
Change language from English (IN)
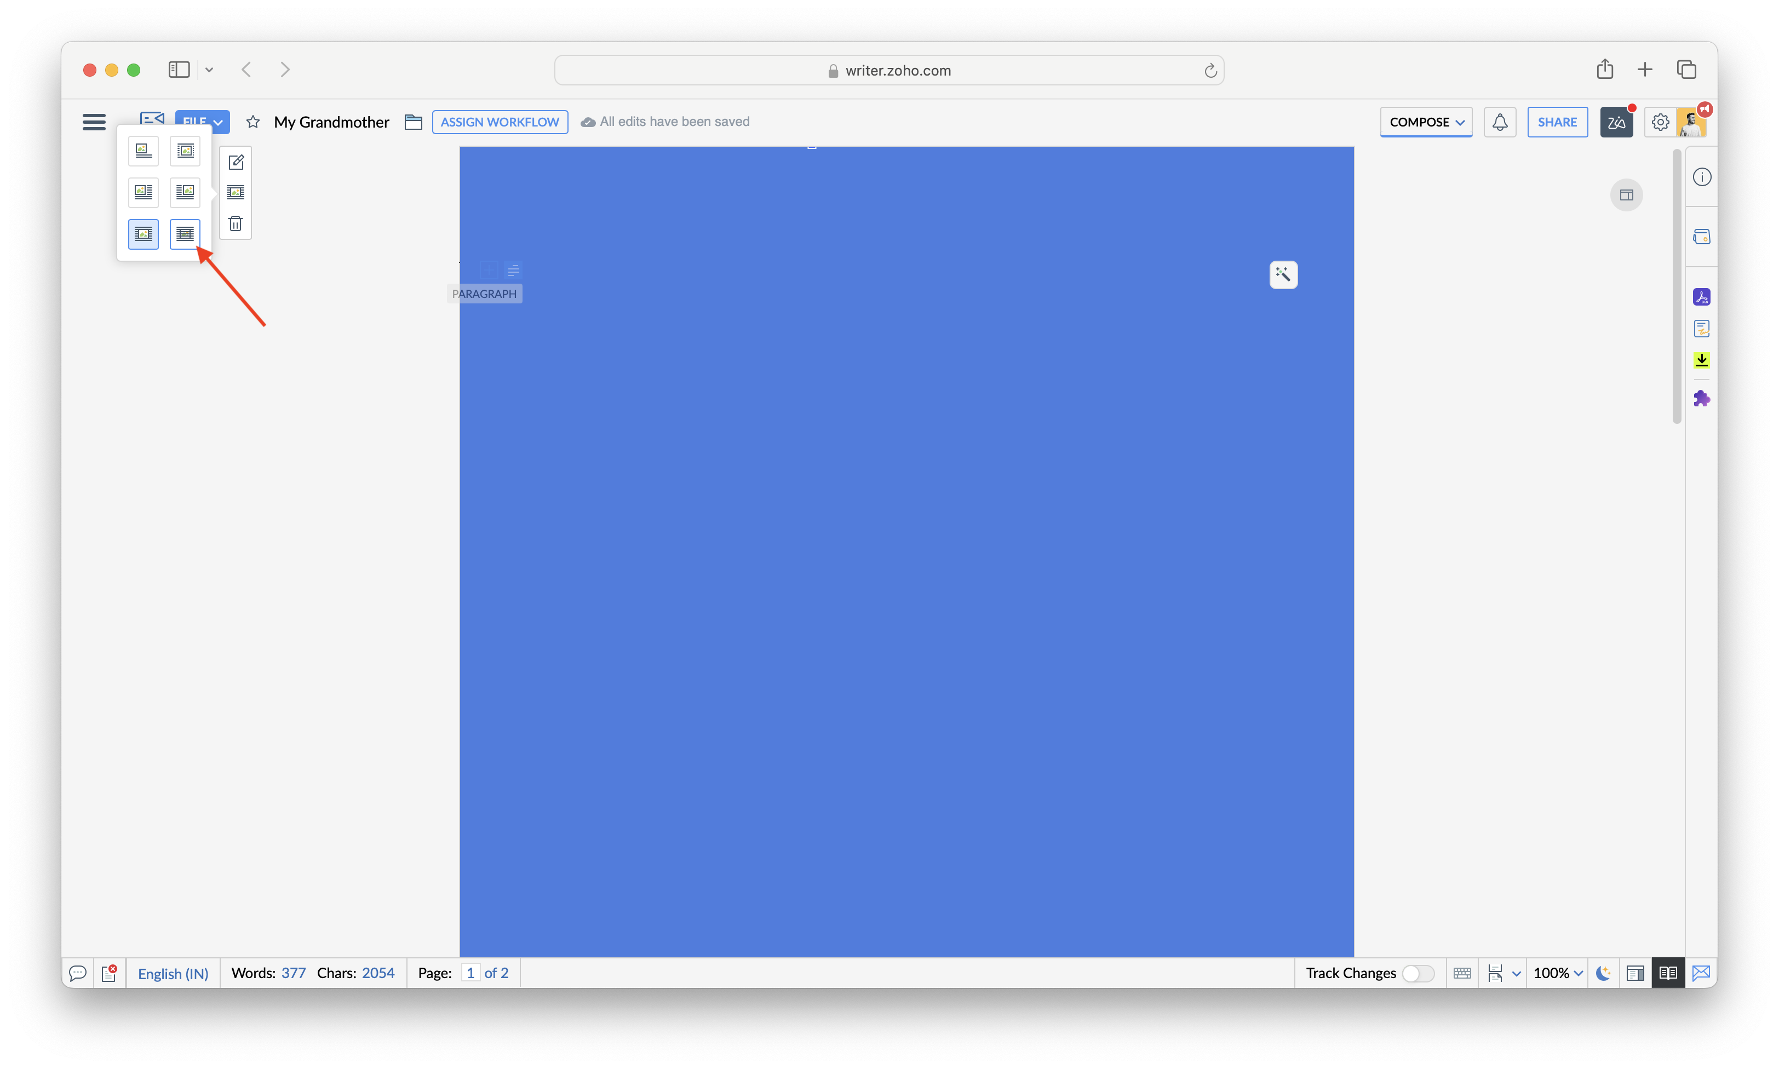(173, 973)
